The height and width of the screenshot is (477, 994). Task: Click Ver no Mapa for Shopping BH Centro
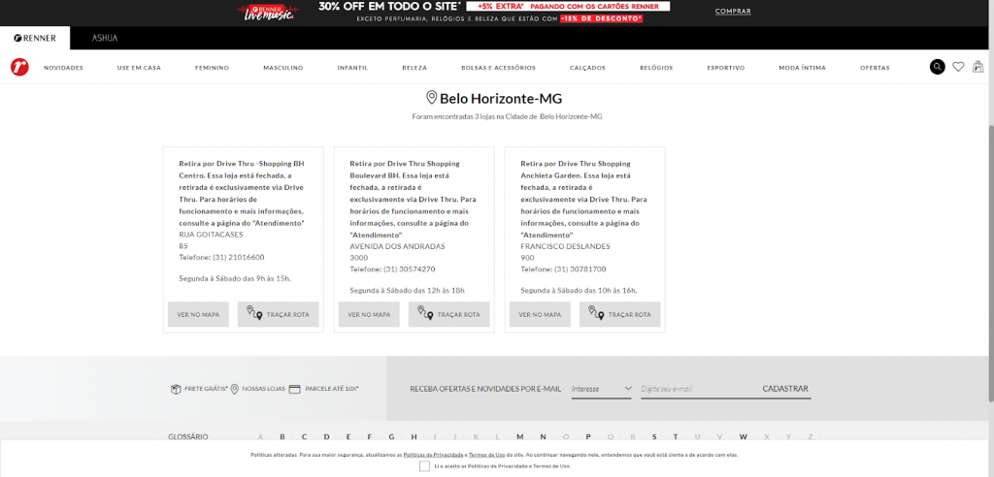(x=198, y=314)
